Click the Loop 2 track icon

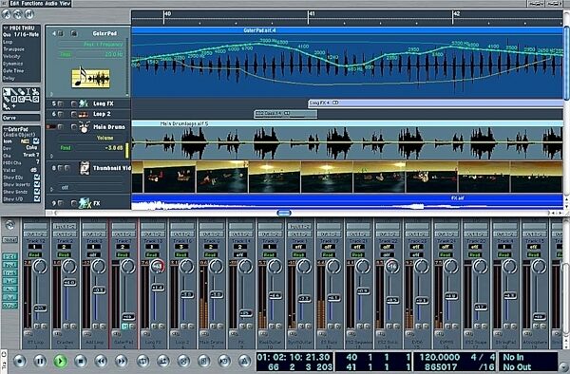click(x=84, y=114)
